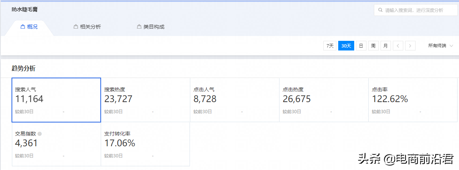Screen dimensions: 459x170
Task: Switch granularity to 日
Action: pyautogui.click(x=361, y=46)
